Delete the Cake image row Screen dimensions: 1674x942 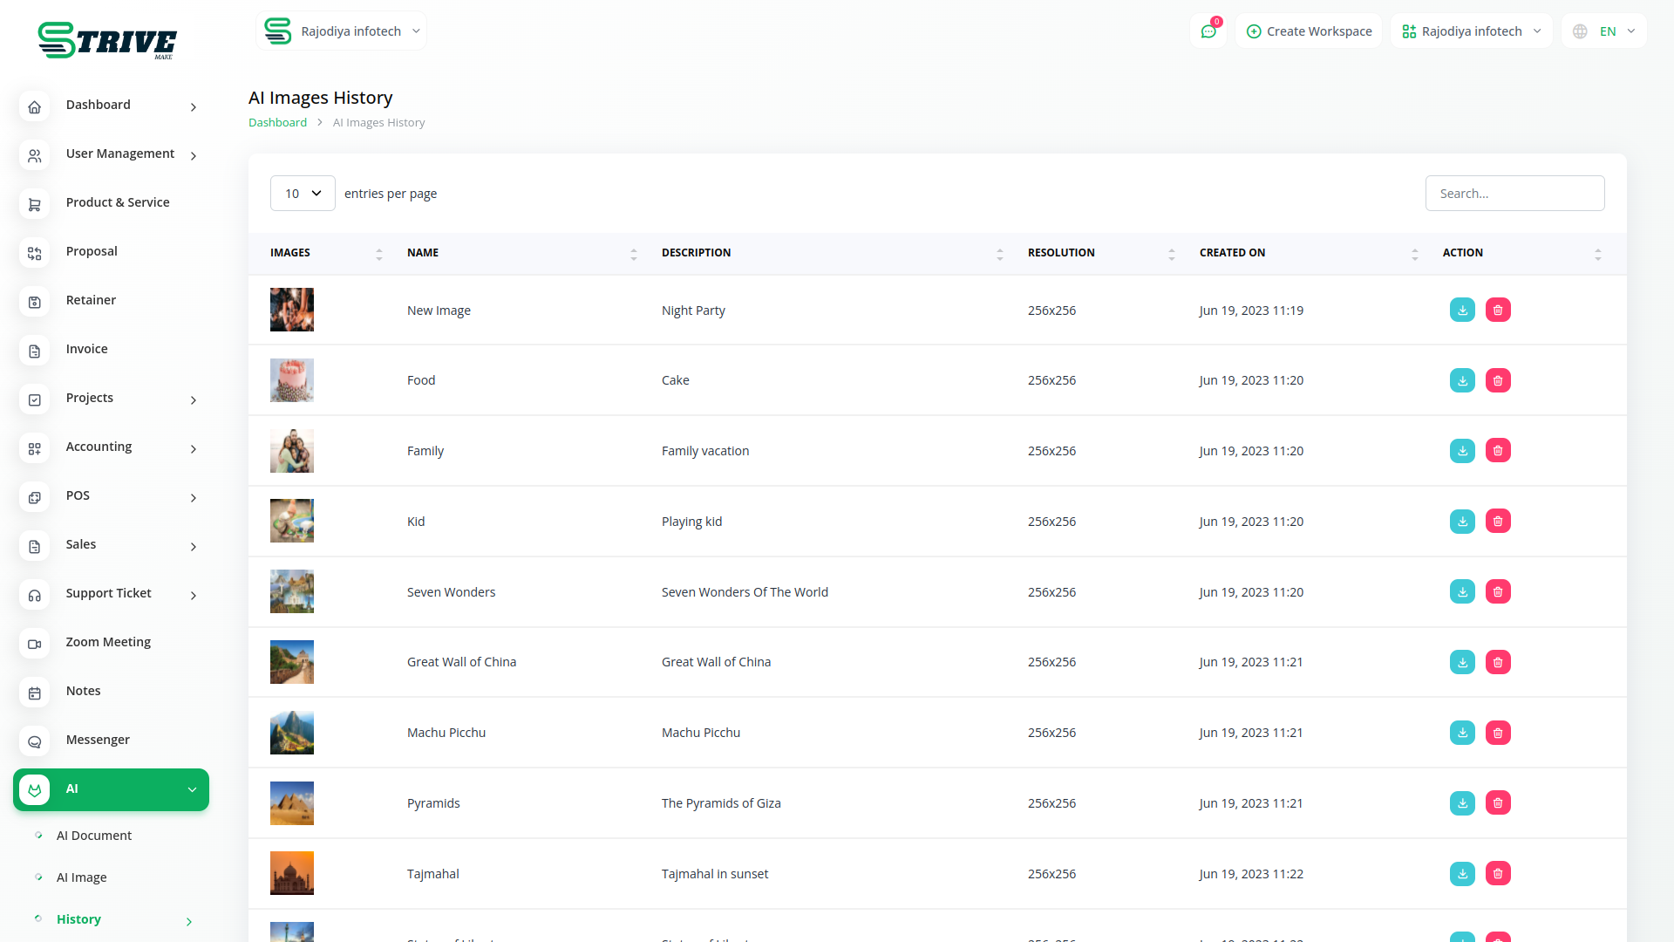pos(1498,380)
